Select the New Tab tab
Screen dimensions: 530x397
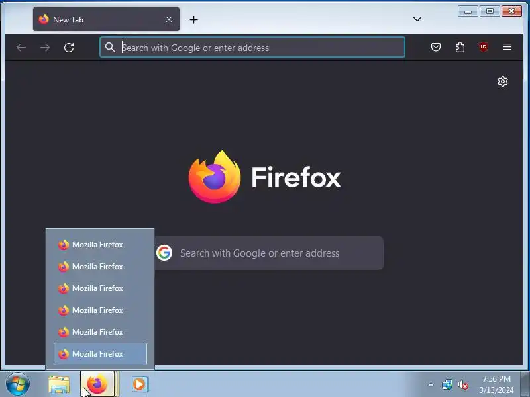coord(106,19)
